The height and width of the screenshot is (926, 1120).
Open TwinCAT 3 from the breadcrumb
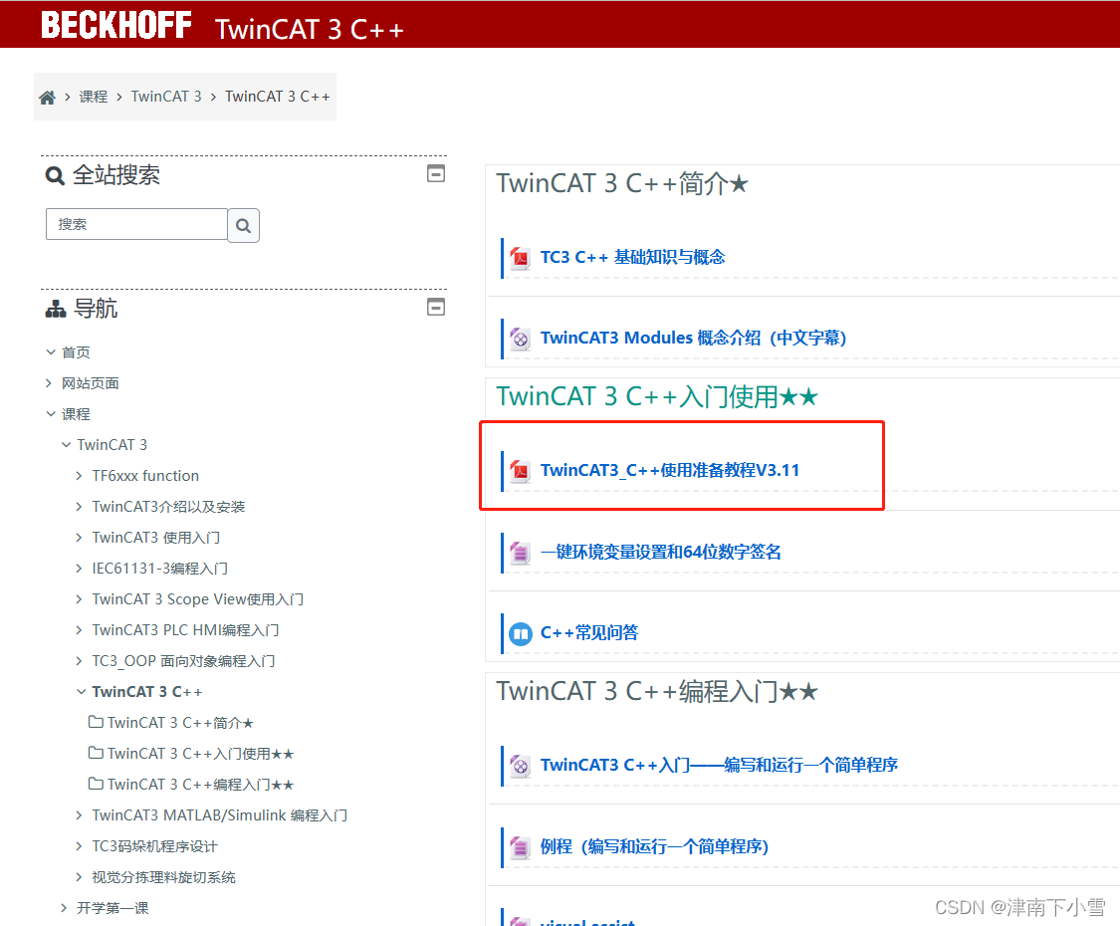coord(166,96)
